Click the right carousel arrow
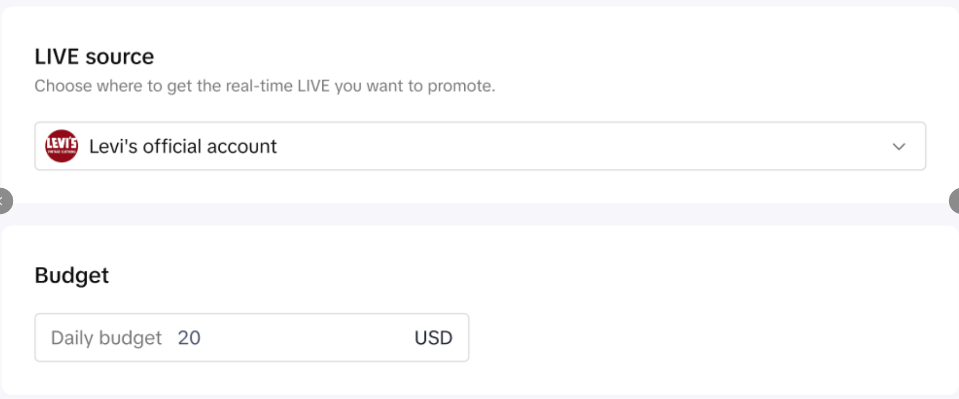This screenshot has height=399, width=959. coord(954,201)
